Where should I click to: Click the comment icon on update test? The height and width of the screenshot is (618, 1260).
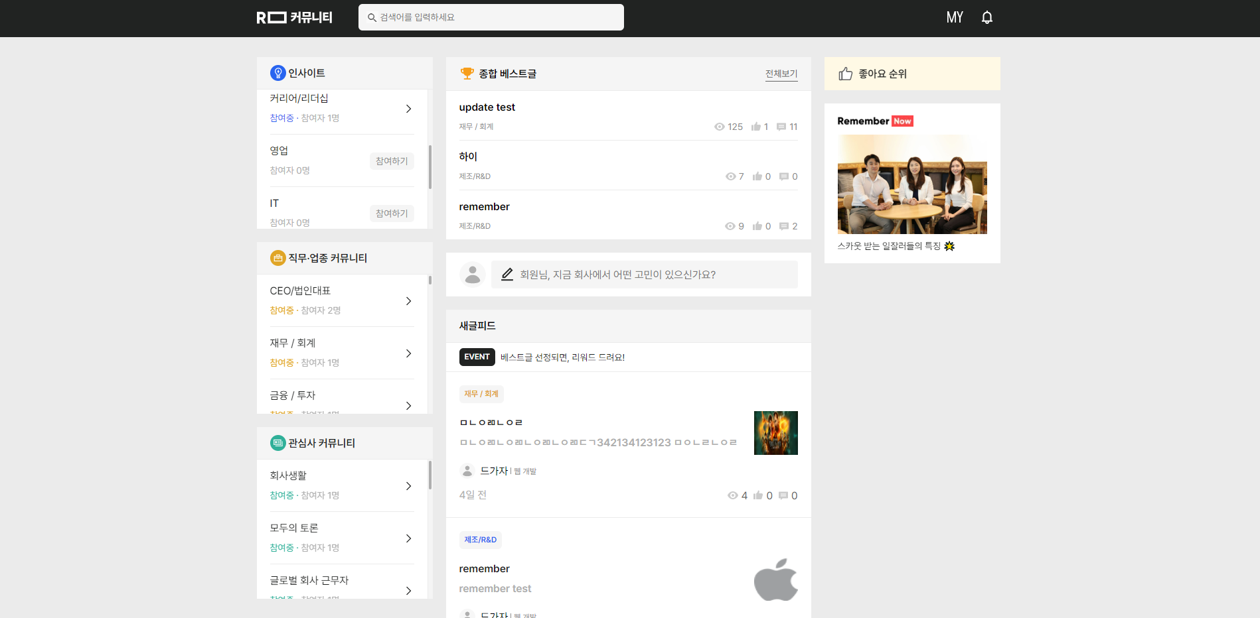(x=781, y=127)
